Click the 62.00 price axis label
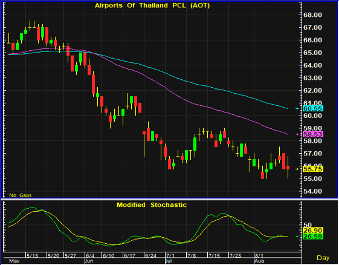The height and width of the screenshot is (265, 339). [x=312, y=91]
